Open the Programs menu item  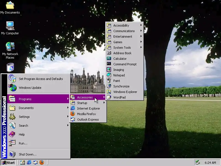pyautogui.click(x=38, y=99)
